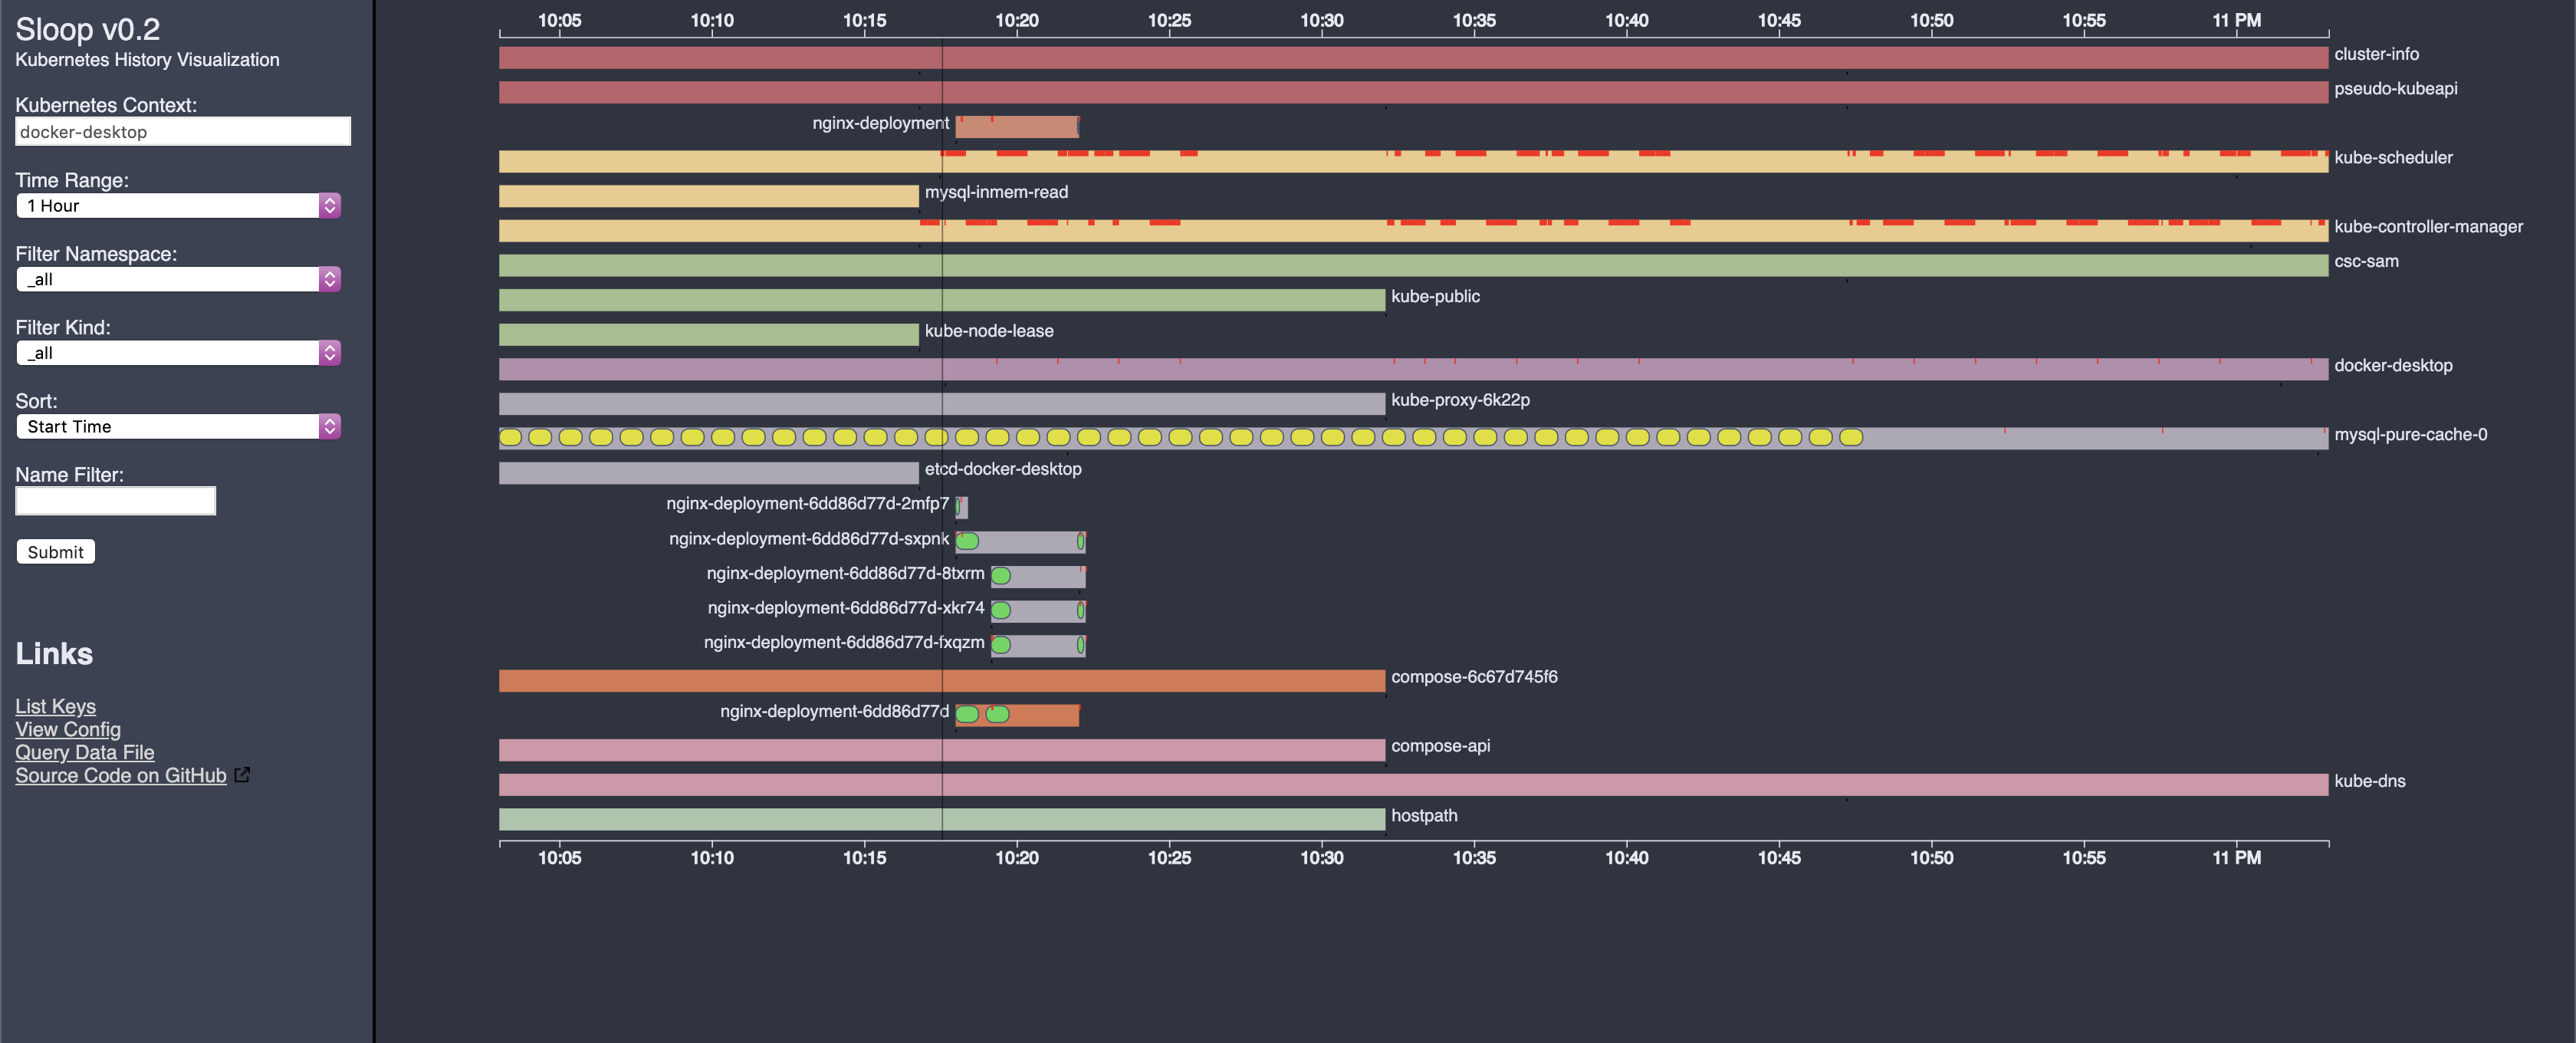2576x1043 pixels.
Task: Click the nginx-deployment timeline bar
Action: [1016, 127]
